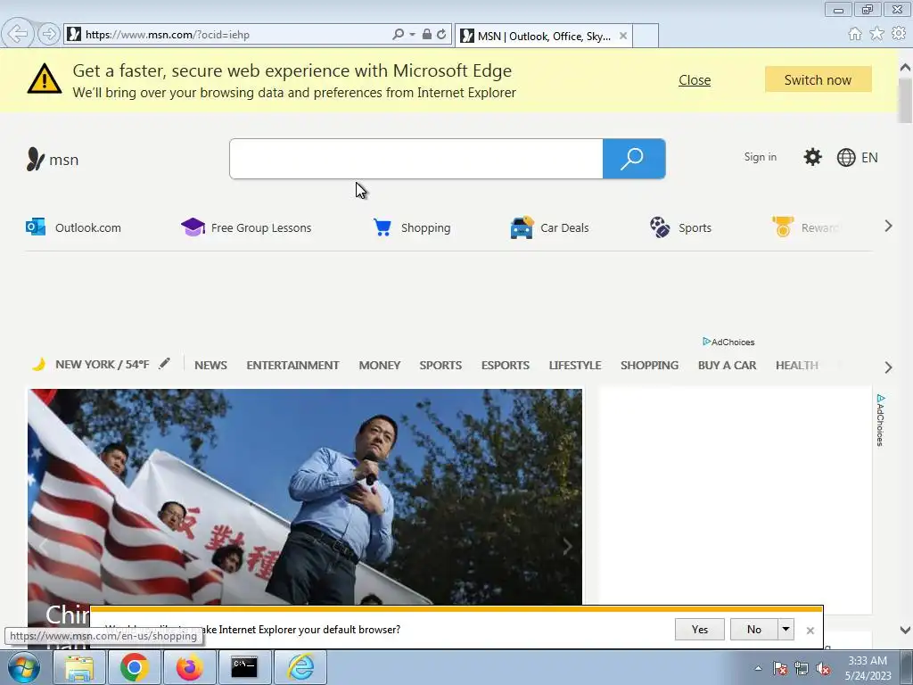Click NEW YORK / 54°F weather
The image size is (913, 685).
(x=102, y=365)
